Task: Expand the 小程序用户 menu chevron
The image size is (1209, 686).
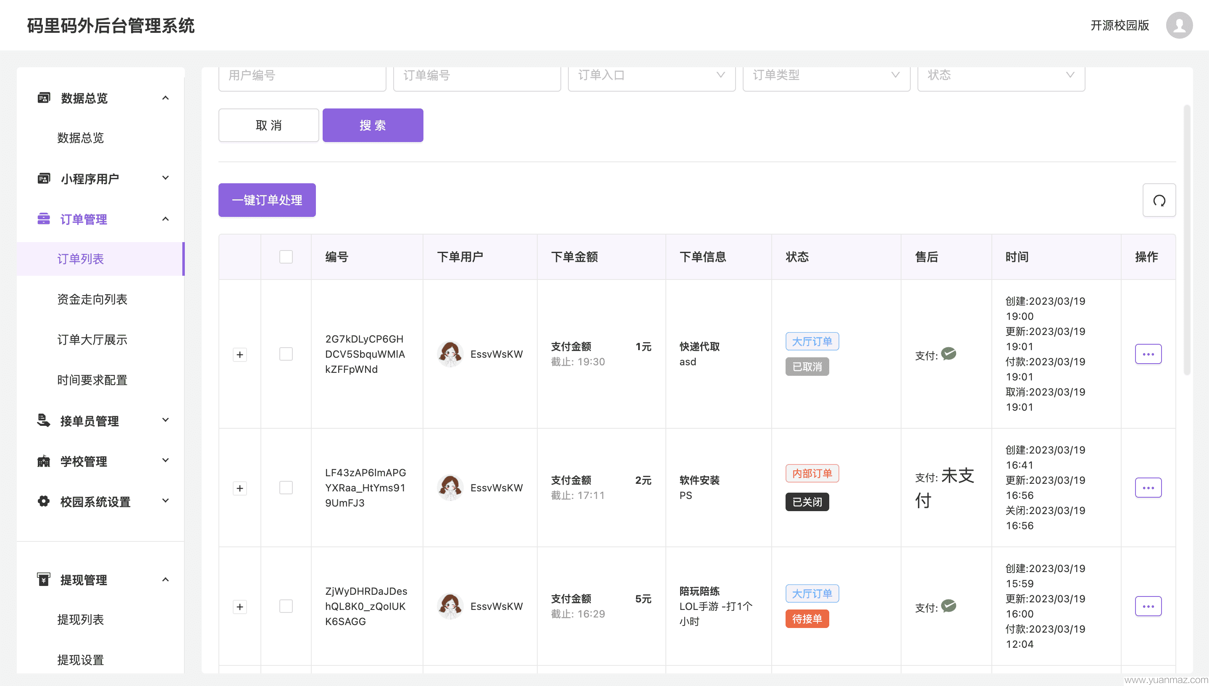Action: click(x=165, y=178)
